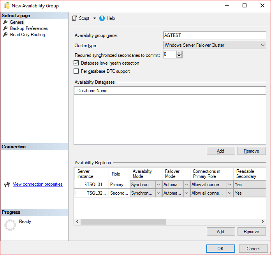Click the Script toolbar icon
Screen dimensions: 271x255
pos(74,18)
